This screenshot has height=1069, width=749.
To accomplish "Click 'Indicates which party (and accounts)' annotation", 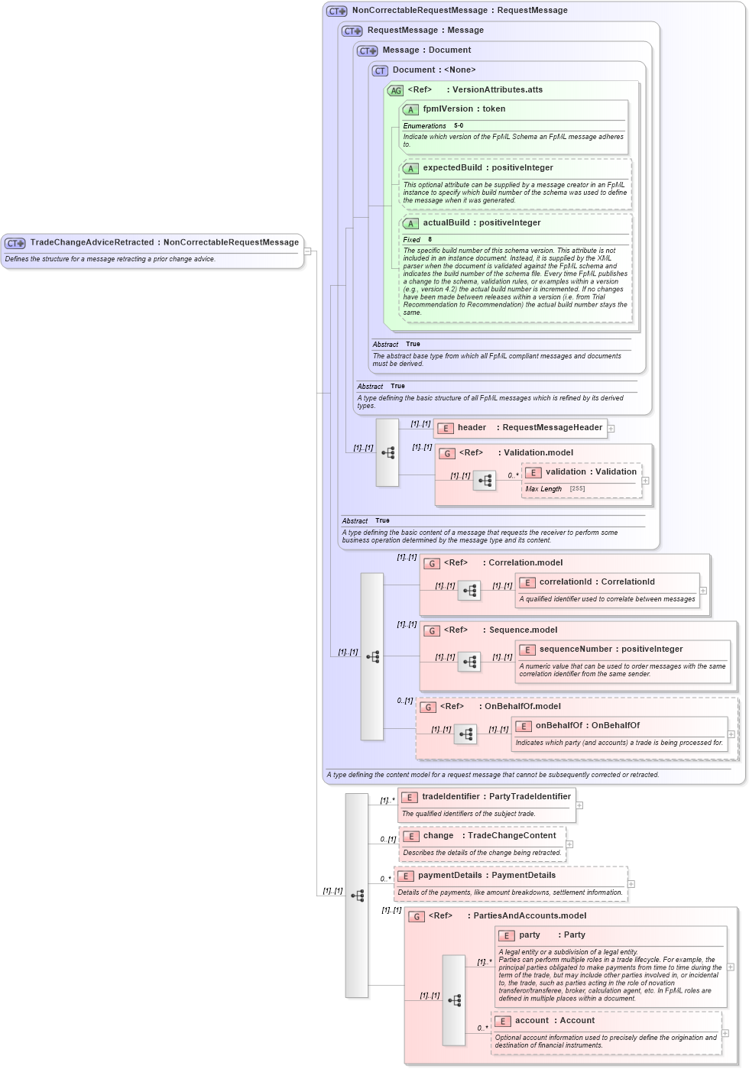I will 619,743.
